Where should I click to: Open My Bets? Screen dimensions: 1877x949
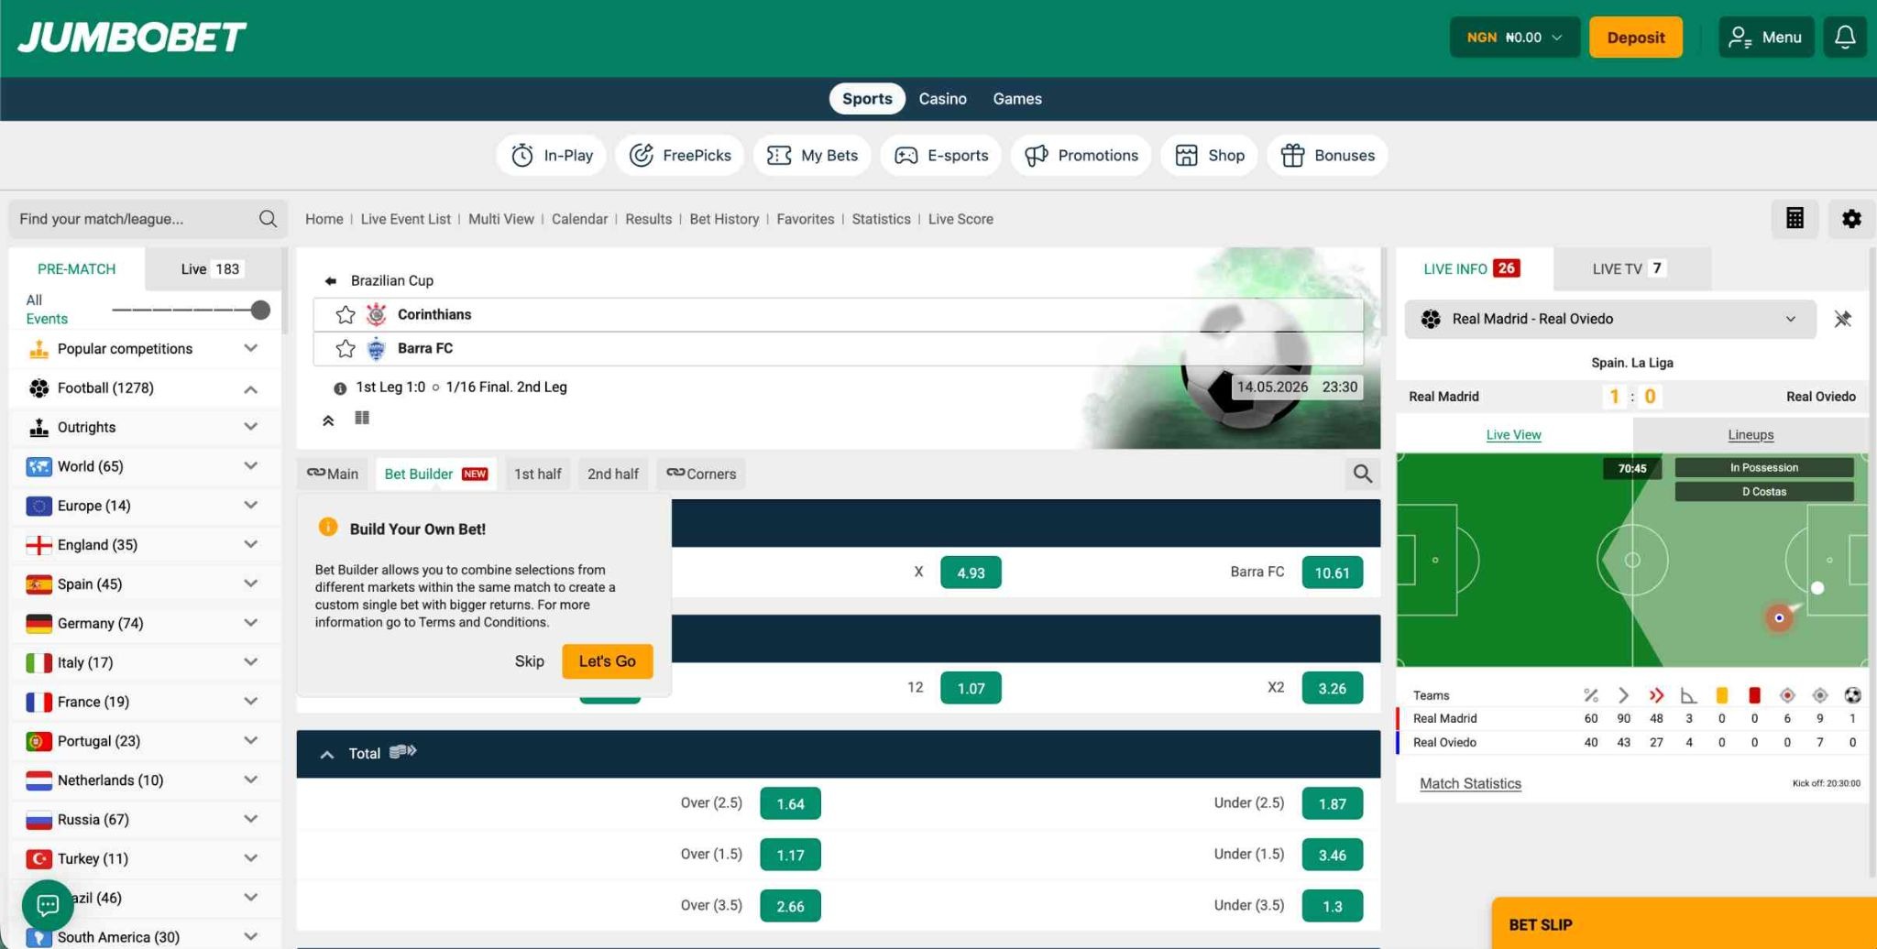coord(812,155)
